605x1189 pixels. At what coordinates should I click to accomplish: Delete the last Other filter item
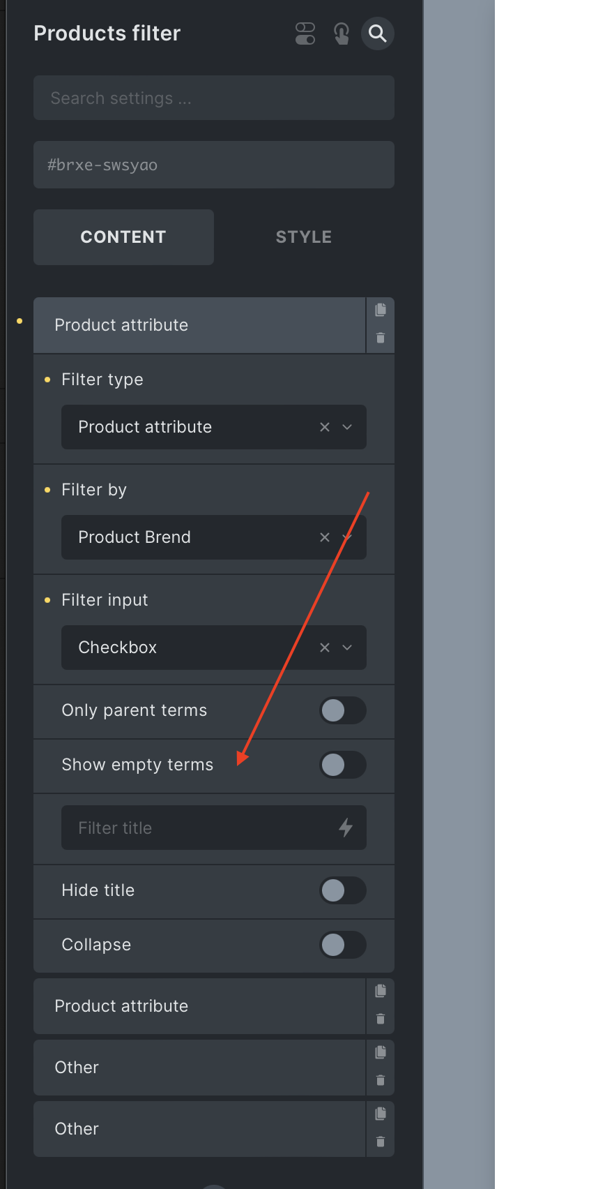tap(381, 1142)
